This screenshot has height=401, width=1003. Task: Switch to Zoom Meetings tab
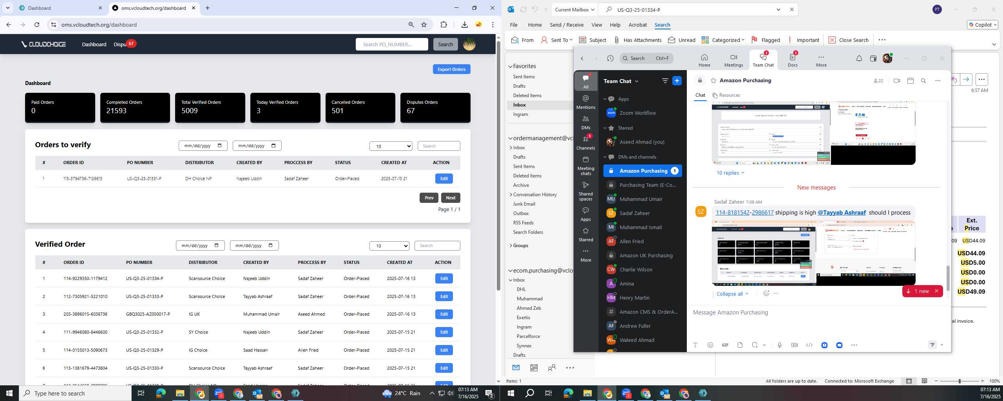(x=733, y=60)
